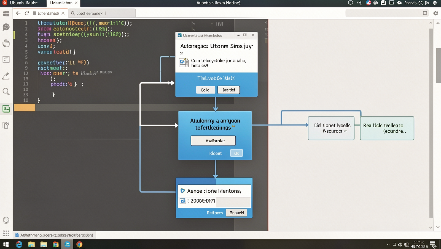Click the Reltones link
This screenshot has width=441, height=249.
click(215, 213)
